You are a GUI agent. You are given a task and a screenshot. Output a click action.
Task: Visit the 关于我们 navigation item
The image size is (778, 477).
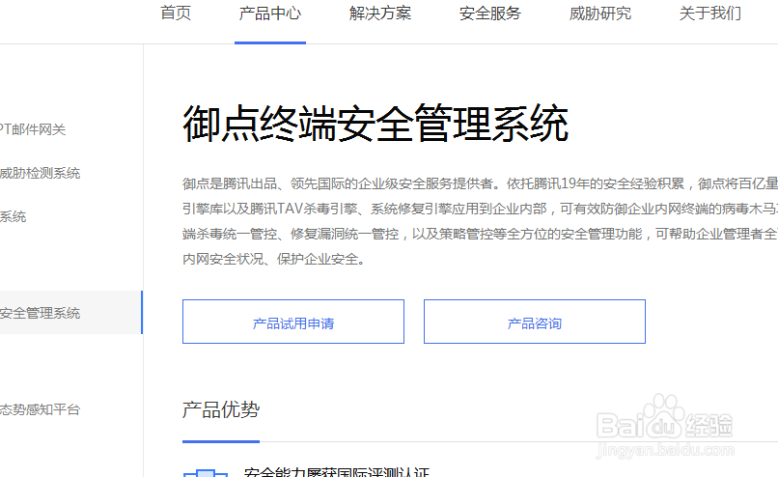[710, 14]
